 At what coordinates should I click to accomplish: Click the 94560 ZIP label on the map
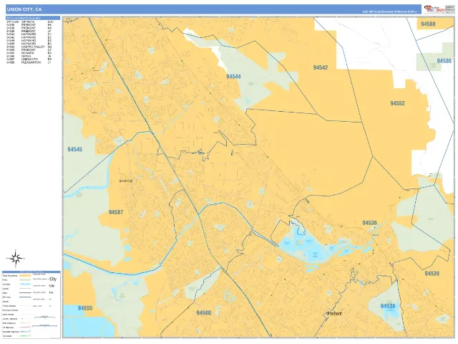click(203, 313)
